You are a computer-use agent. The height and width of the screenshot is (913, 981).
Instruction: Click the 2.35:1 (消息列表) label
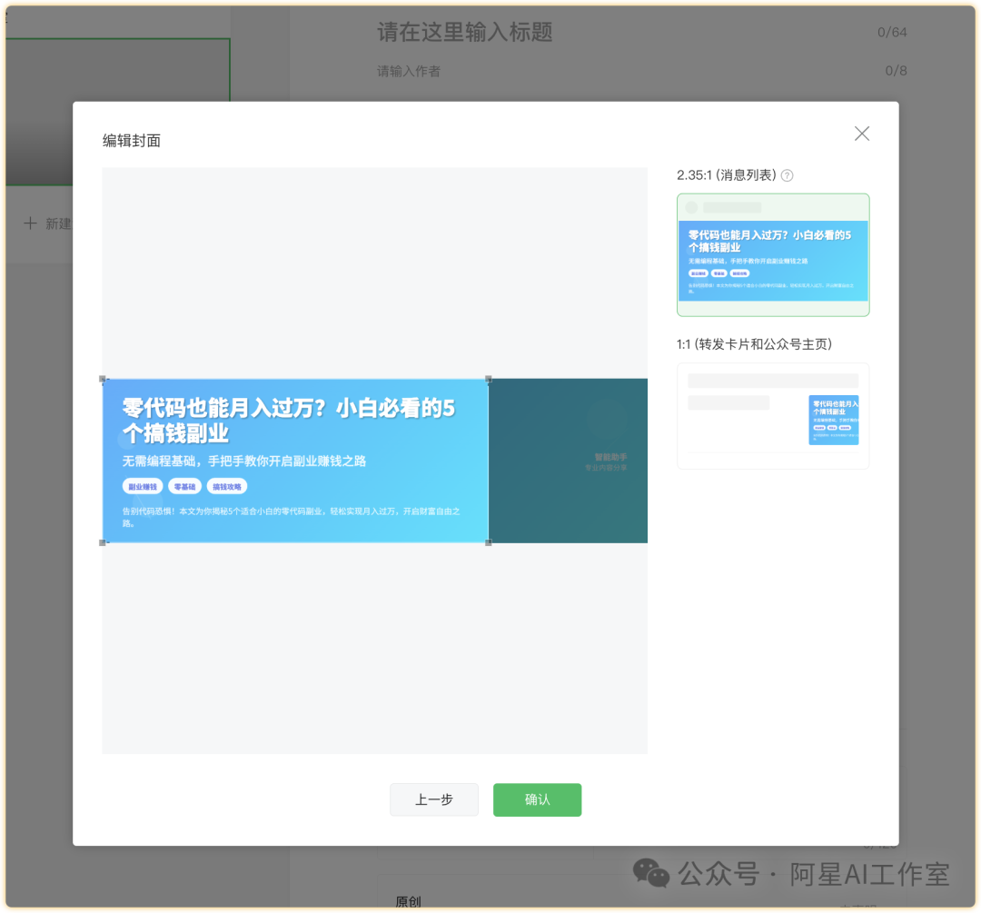tap(727, 175)
